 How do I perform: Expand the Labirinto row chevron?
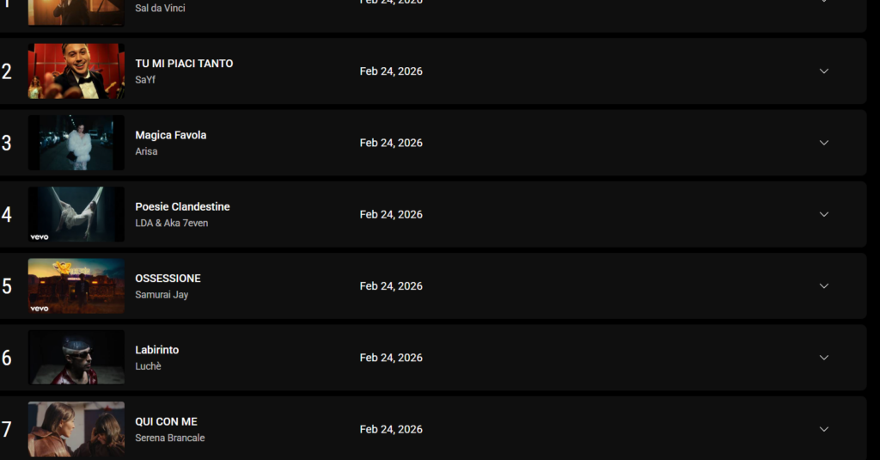(823, 358)
